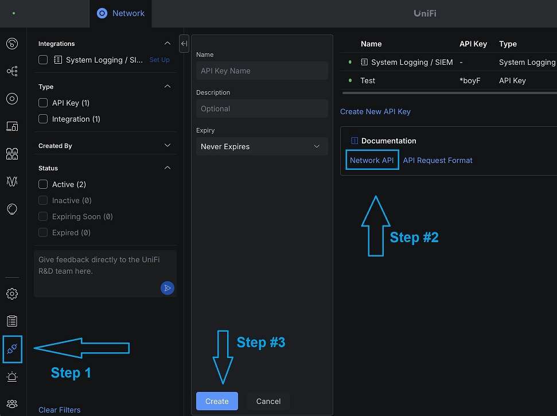This screenshot has height=416, width=557.
Task: Click the System Logging / SIEM row icon
Action: click(x=364, y=62)
